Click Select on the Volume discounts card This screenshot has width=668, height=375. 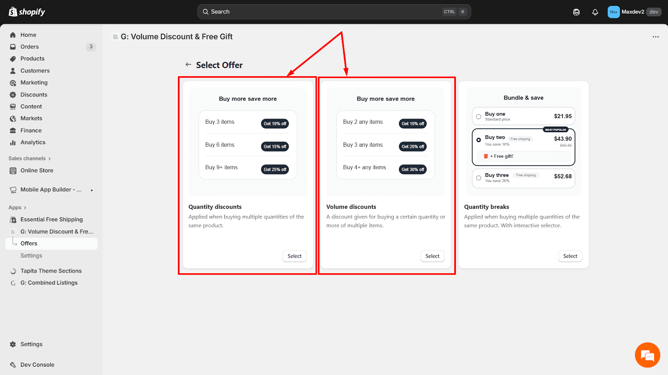pos(432,256)
